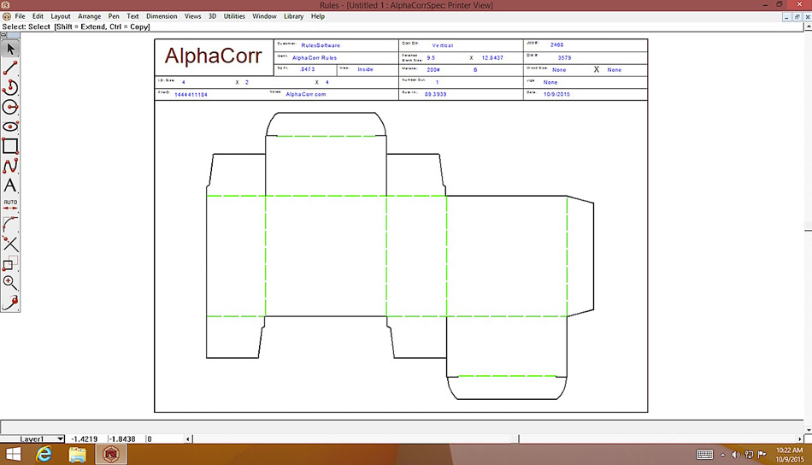Click the Zoom magnifier tool
This screenshot has height=465, width=812.
coord(10,282)
